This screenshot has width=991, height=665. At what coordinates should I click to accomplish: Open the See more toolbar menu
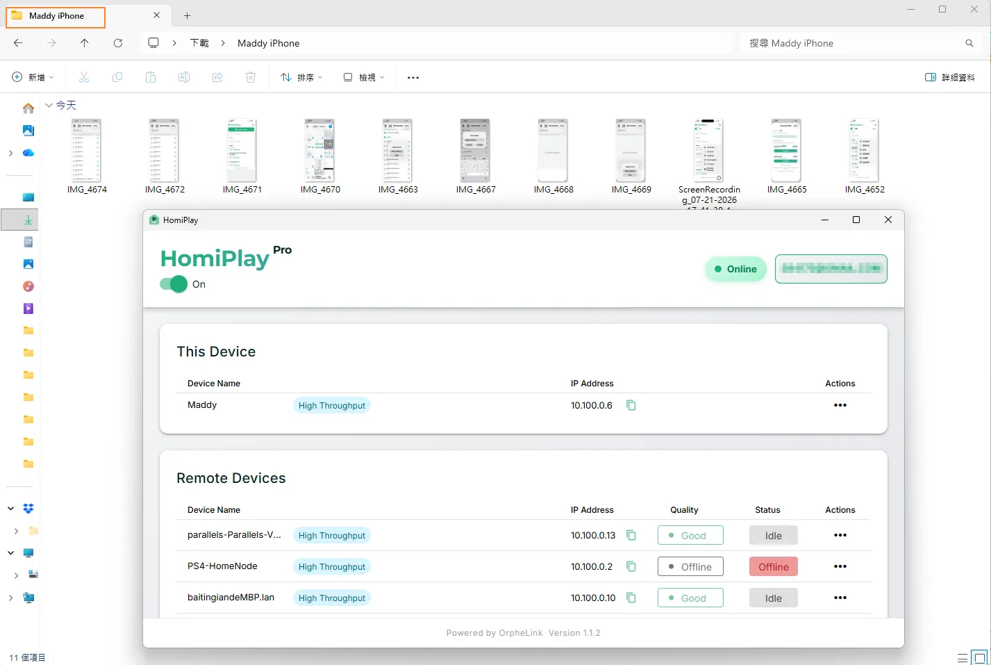coord(413,77)
